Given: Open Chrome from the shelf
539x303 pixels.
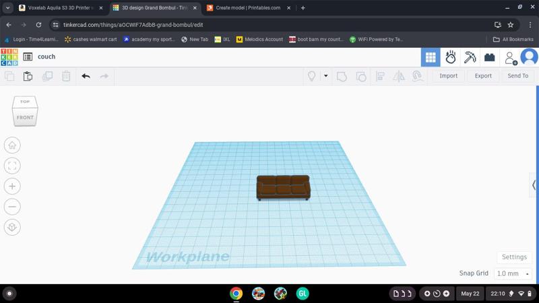Looking at the screenshot, I should [x=236, y=294].
